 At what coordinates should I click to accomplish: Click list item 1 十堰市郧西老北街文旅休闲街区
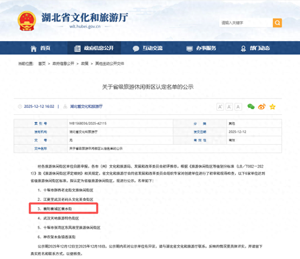(66, 190)
